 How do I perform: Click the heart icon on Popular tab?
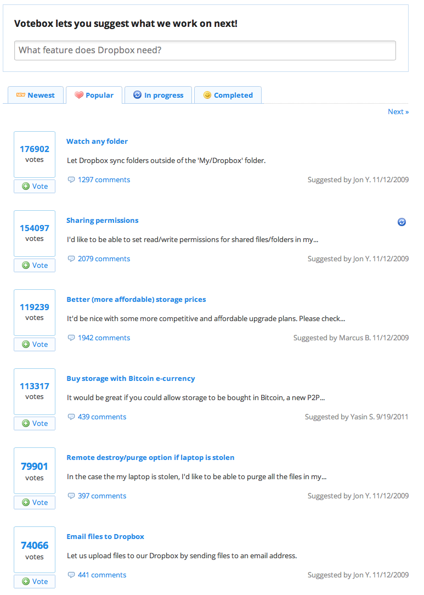pos(79,95)
